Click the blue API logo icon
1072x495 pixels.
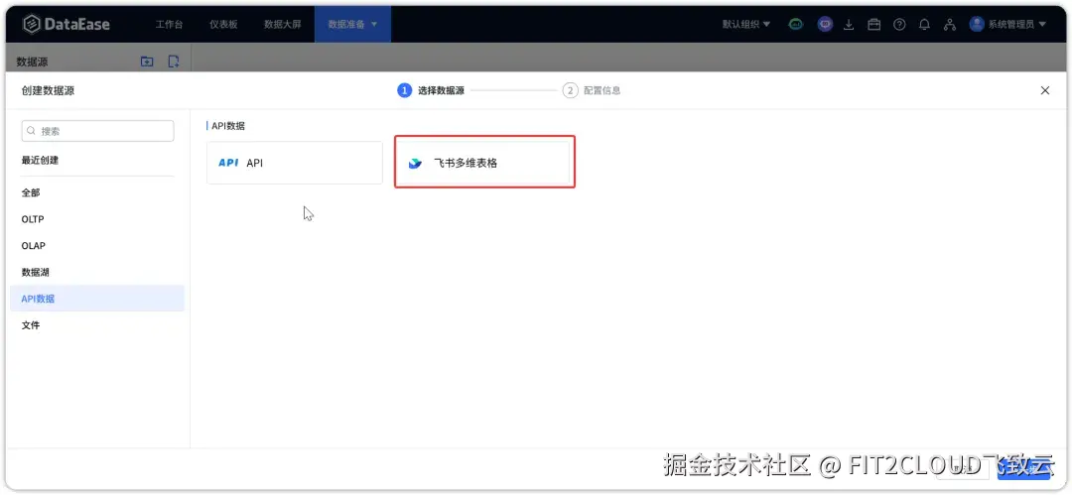(x=228, y=163)
